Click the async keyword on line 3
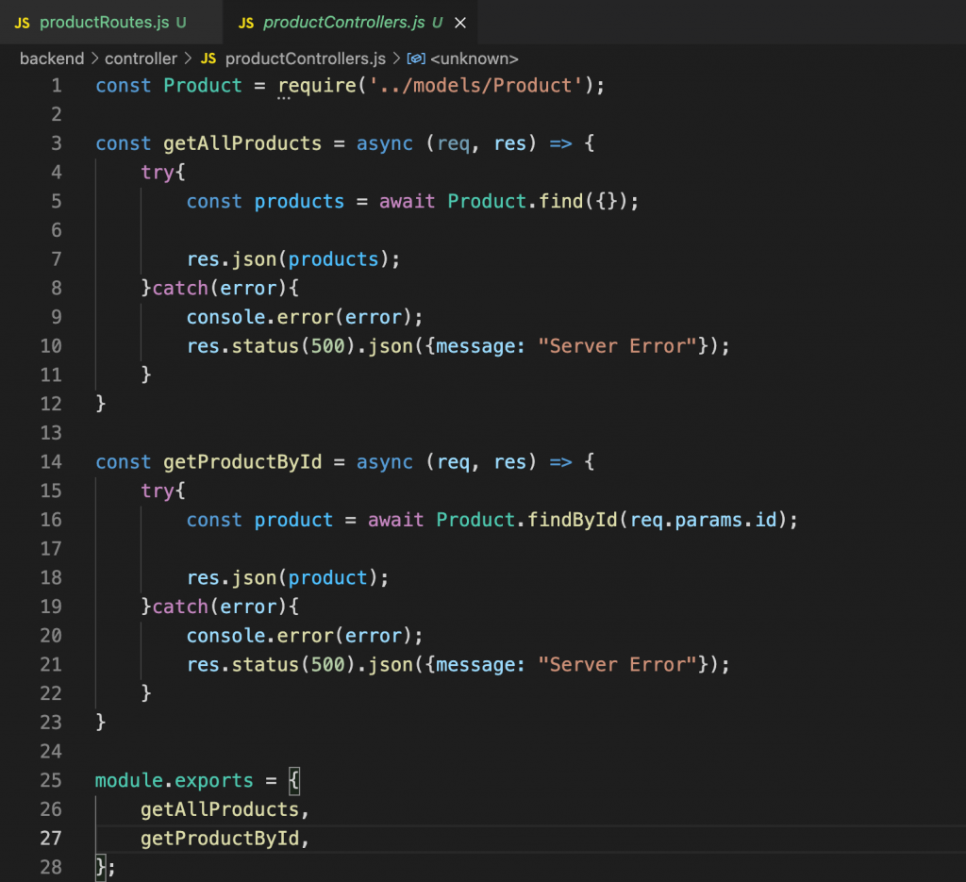Image resolution: width=966 pixels, height=882 pixels. 385,143
